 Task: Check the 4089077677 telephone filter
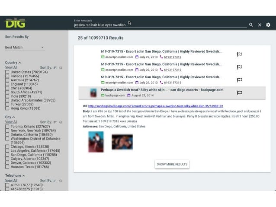(7, 185)
